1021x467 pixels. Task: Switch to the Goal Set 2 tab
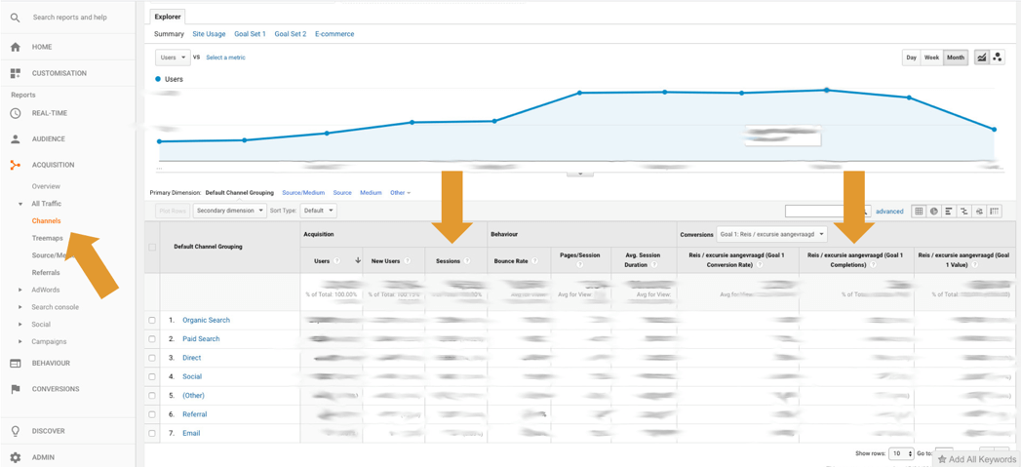[x=291, y=34]
